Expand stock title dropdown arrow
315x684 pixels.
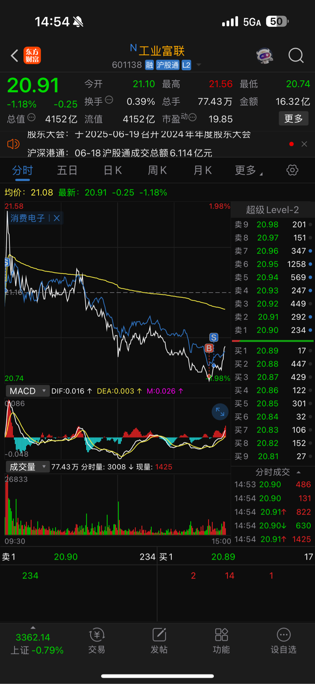(199, 65)
